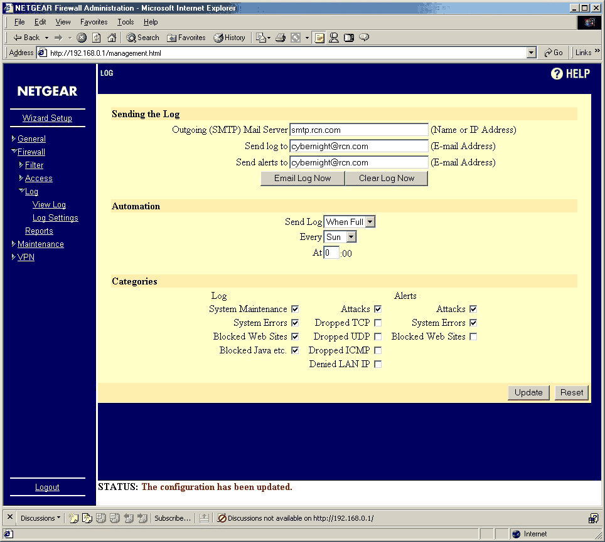The height and width of the screenshot is (542, 605).
Task: Click the Stop icon in the toolbar
Action: (82, 38)
